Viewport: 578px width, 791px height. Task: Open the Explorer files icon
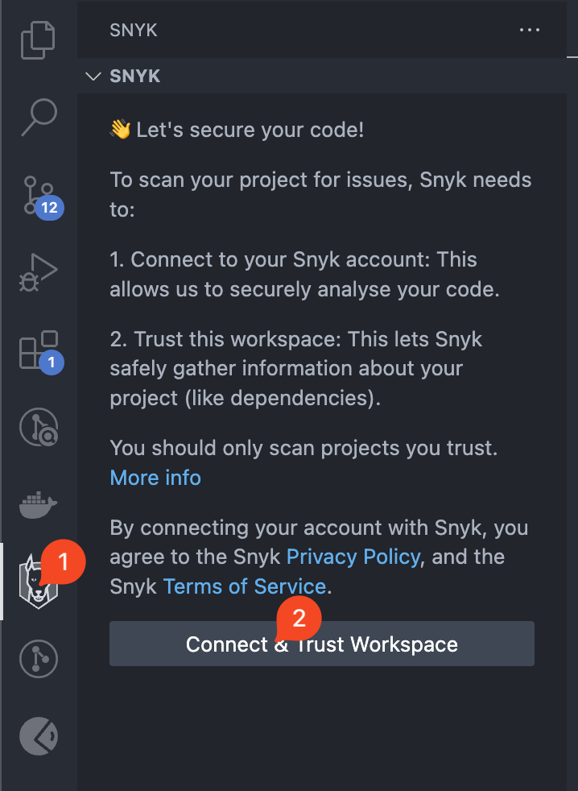click(38, 40)
